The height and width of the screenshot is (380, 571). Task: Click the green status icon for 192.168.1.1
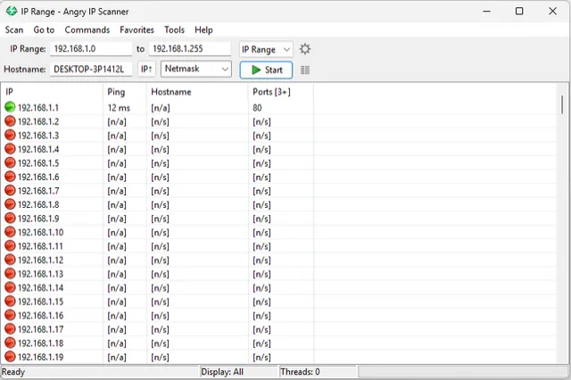click(x=10, y=107)
